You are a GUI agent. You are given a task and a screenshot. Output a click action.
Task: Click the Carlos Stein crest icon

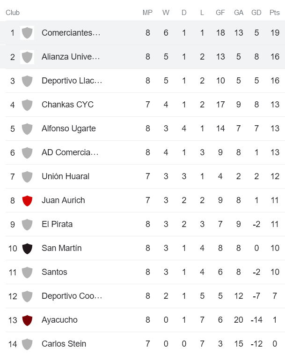[27, 344]
